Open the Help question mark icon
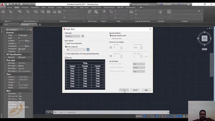The width and height of the screenshot is (215, 121). [188, 4]
